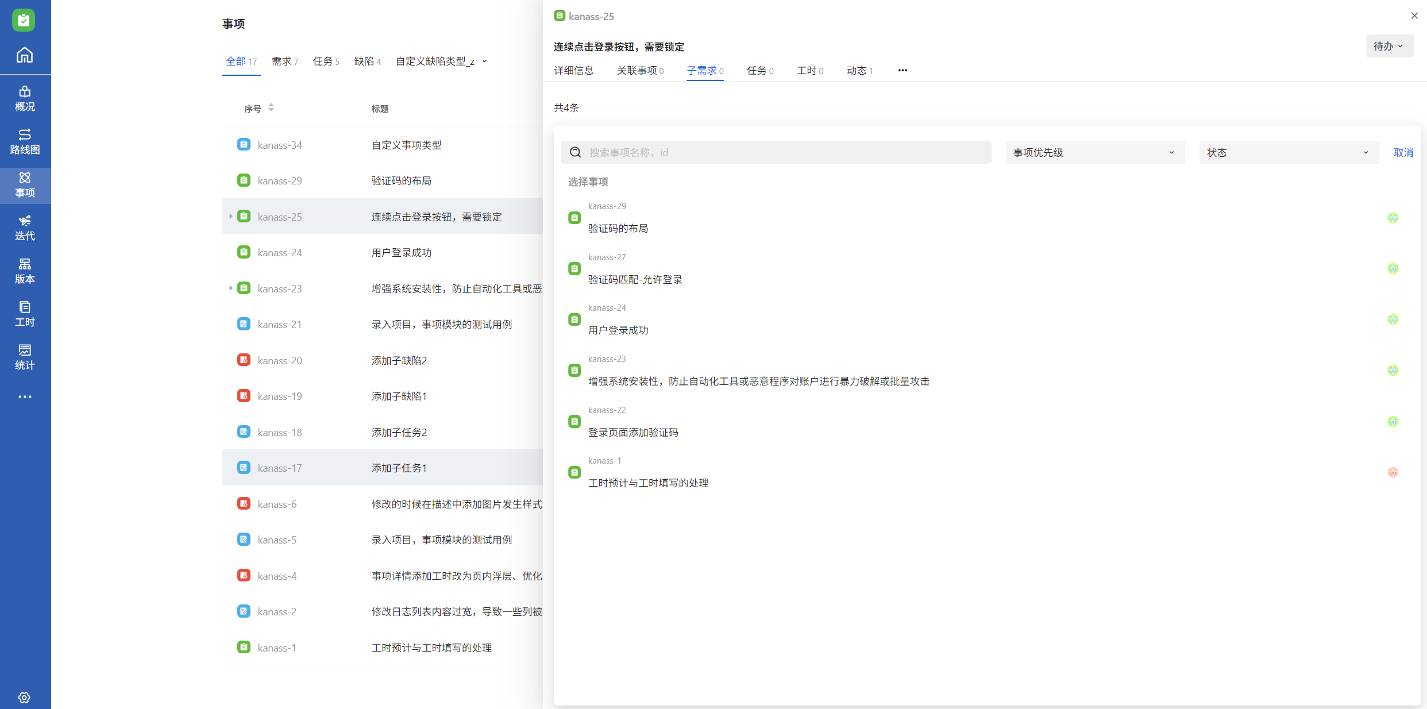The width and height of the screenshot is (1427, 709).
Task: Open settings gear at sidebar bottom
Action: (24, 697)
